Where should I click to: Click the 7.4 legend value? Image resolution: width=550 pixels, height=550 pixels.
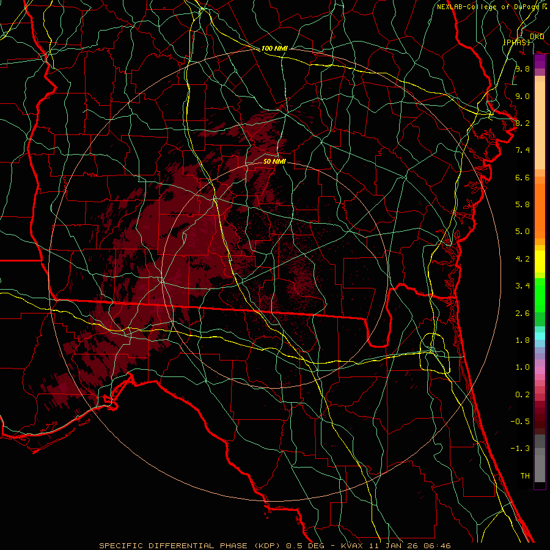(522, 150)
